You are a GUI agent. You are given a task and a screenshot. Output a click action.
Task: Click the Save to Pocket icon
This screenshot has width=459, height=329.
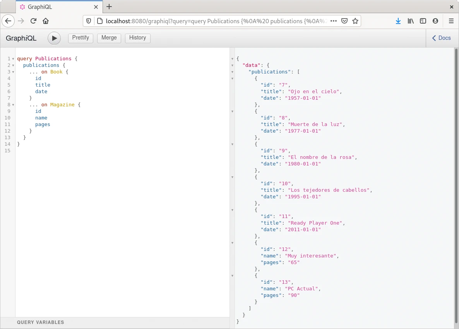tap(344, 21)
